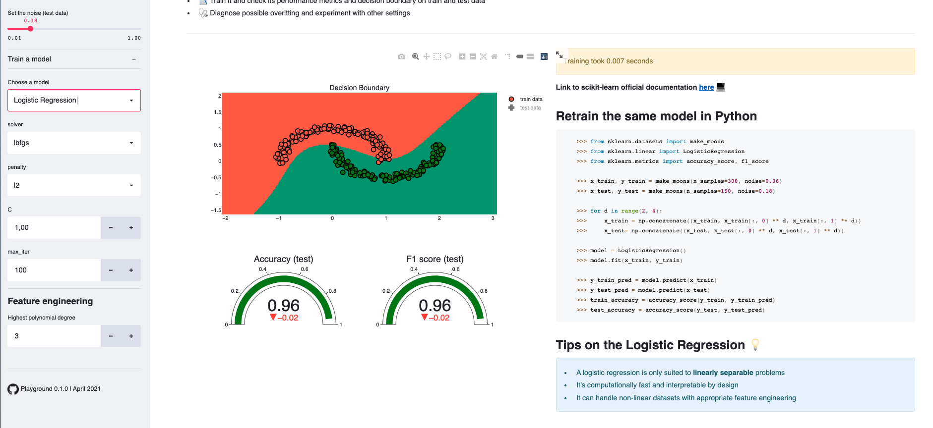Viewport: 933px width, 428px height.
Task: Activate the Pan tool in chart toolbar
Action: click(427, 56)
